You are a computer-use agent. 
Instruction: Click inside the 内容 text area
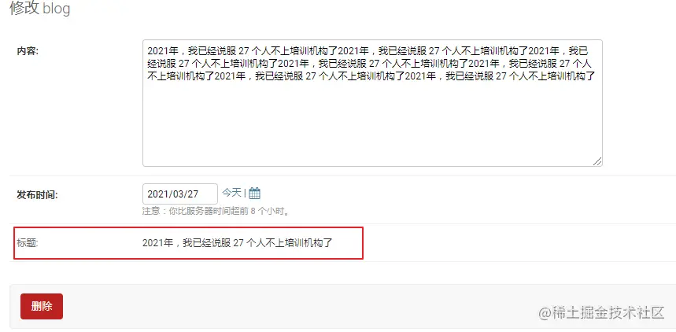point(372,103)
